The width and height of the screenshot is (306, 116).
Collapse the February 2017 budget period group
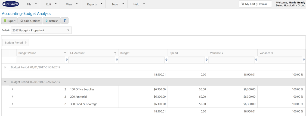click(5, 82)
